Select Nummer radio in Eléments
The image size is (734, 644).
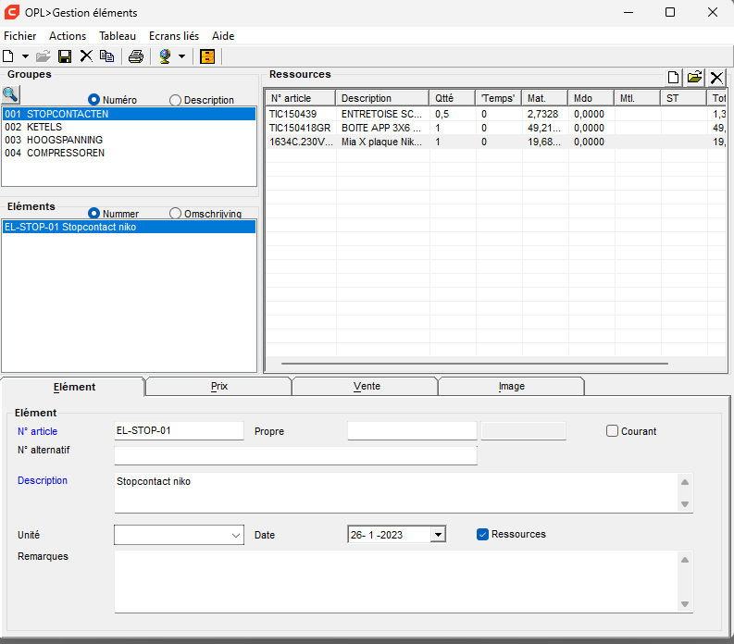pyautogui.click(x=93, y=214)
